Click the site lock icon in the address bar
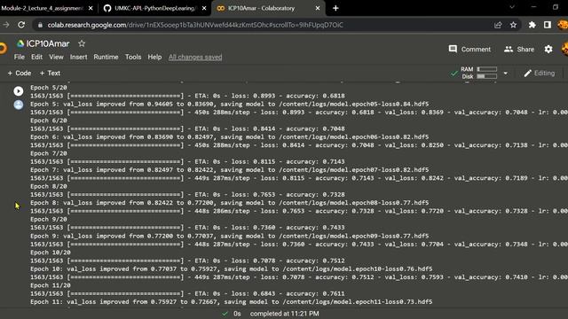Image resolution: width=568 pixels, height=319 pixels. [40, 25]
